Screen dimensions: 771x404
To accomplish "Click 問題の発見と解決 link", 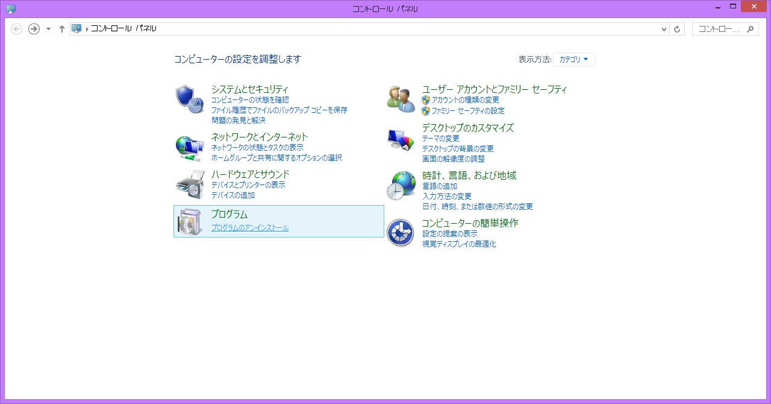I will pos(238,121).
